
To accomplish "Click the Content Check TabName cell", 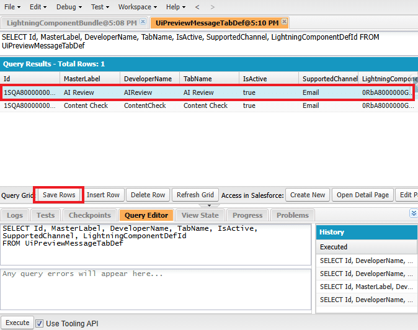I will click(209, 105).
